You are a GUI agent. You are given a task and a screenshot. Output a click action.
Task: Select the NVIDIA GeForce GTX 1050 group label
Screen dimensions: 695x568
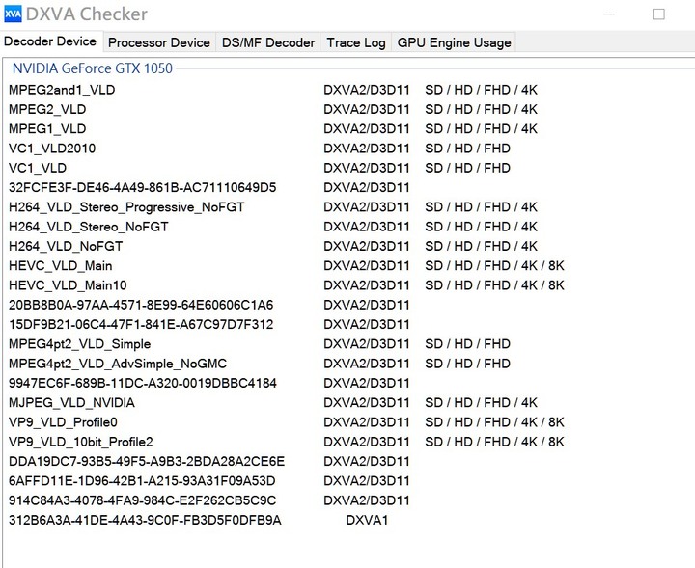(x=93, y=68)
